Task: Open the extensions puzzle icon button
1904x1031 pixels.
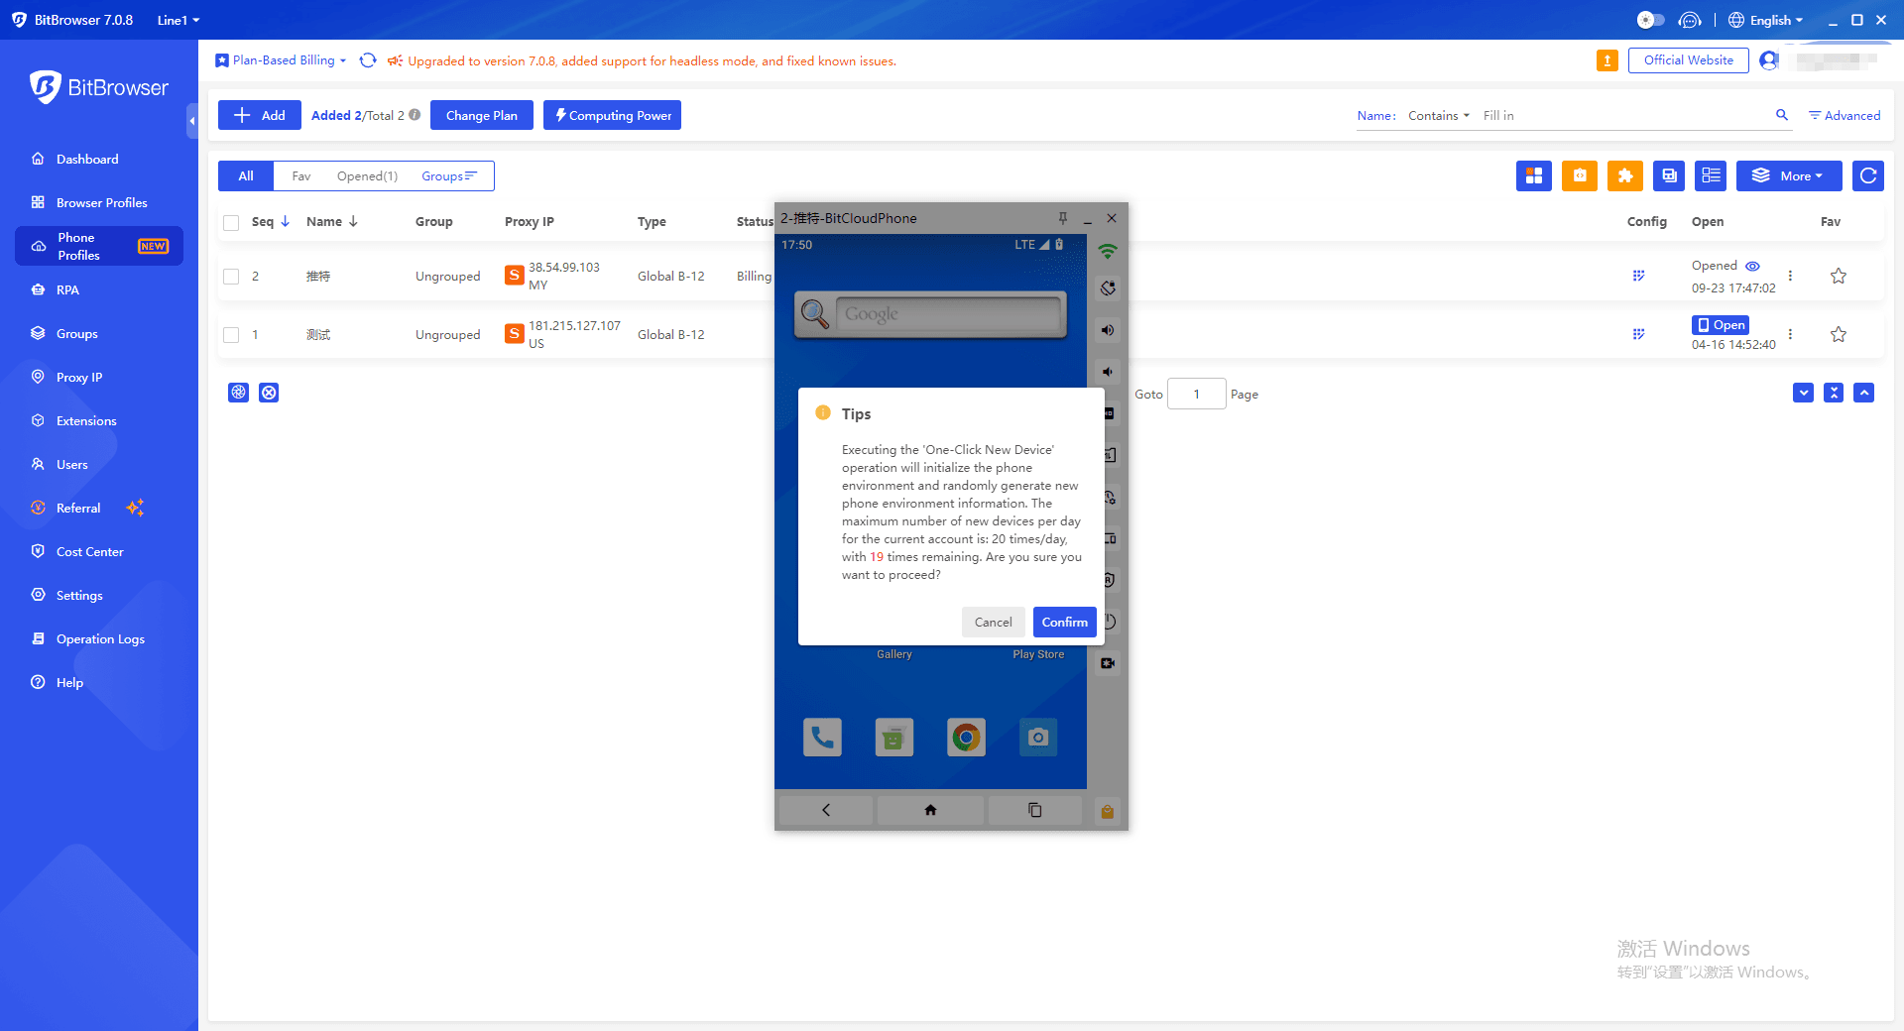Action: (x=1624, y=175)
